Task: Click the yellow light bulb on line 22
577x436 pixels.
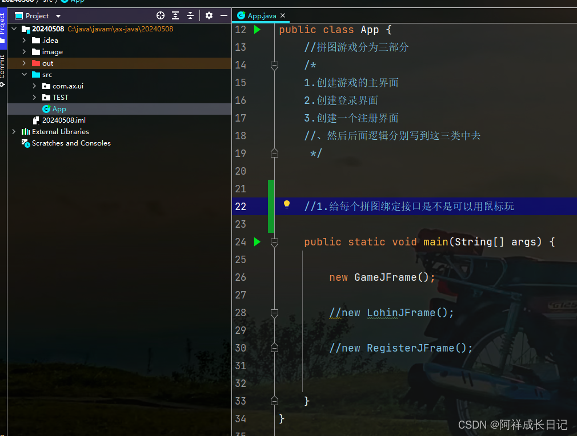Action: pos(287,205)
